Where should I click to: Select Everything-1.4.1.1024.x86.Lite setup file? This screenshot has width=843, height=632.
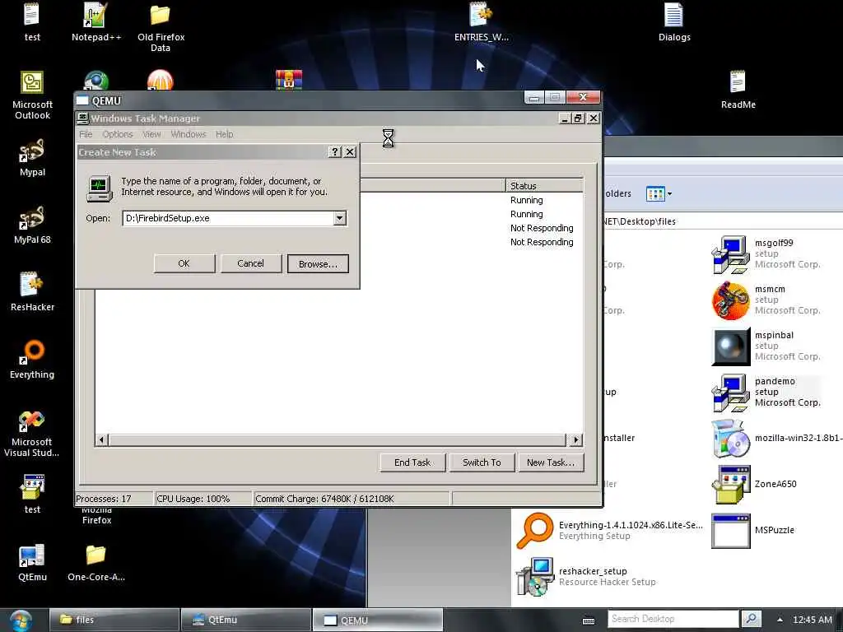[609, 531]
